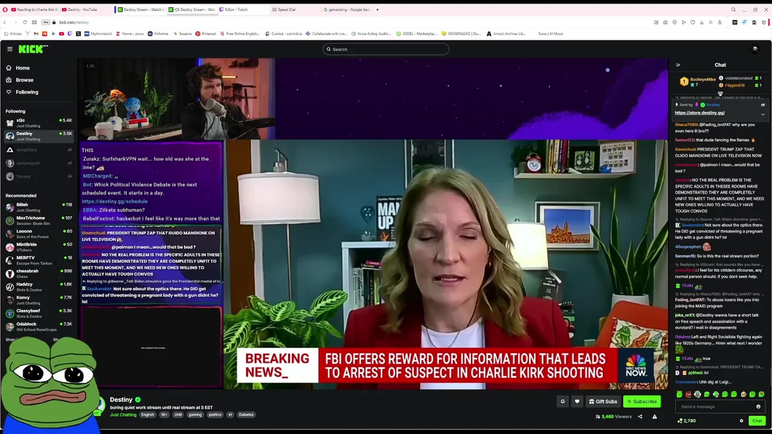Check the 2,780 channel points balance
The image size is (772, 434).
[686, 421]
